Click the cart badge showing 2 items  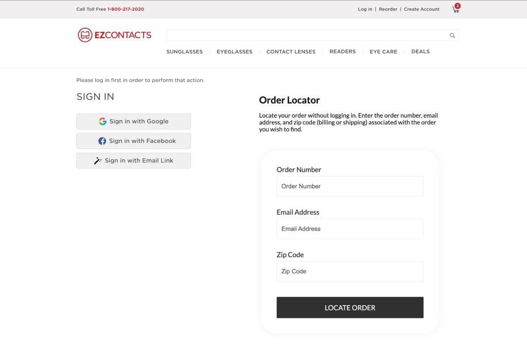(459, 5)
